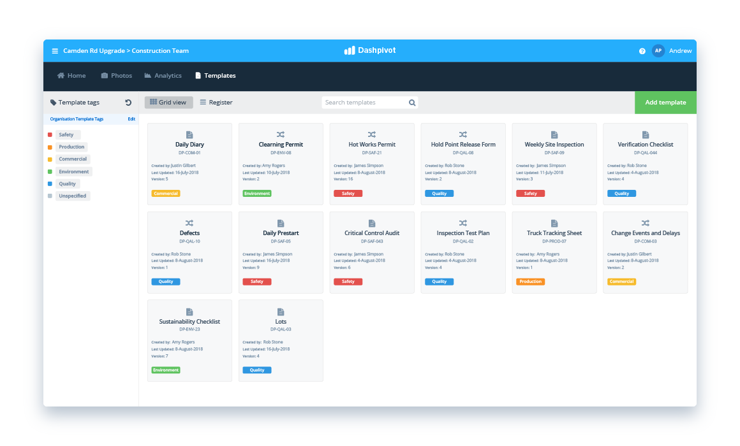Enable the Environment tag filter
Image resolution: width=740 pixels, height=446 pixels.
pyautogui.click(x=74, y=171)
